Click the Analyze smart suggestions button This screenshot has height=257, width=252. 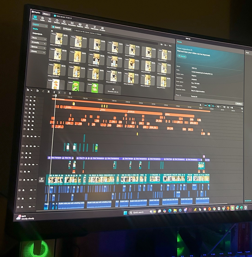182,56
